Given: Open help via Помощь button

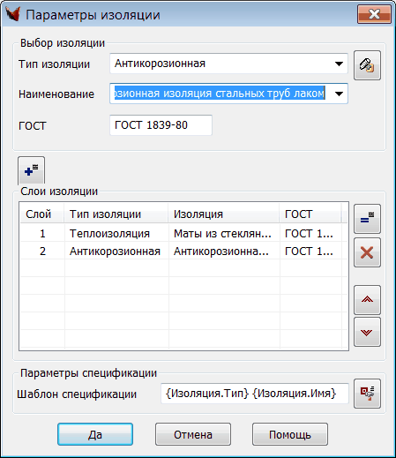Looking at the screenshot, I should 290,434.
